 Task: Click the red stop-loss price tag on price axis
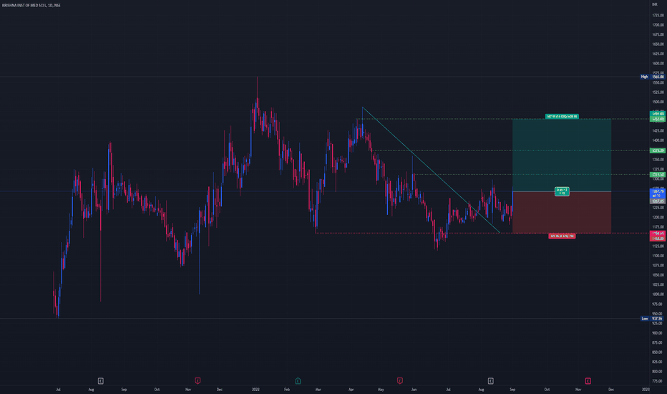[x=658, y=234]
